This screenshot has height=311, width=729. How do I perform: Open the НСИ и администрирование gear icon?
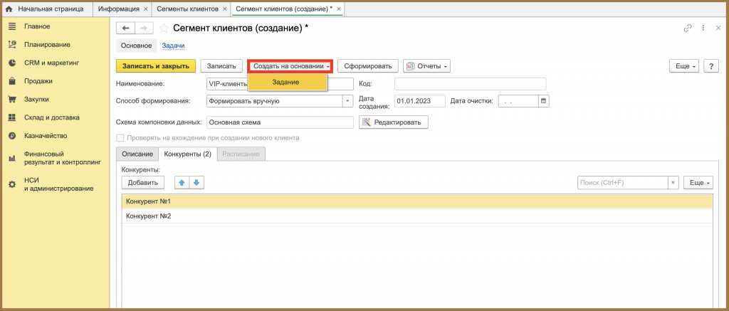point(13,184)
